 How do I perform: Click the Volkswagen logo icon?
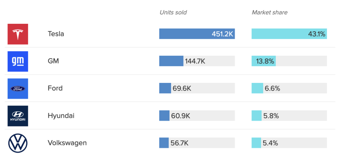pos(18,143)
